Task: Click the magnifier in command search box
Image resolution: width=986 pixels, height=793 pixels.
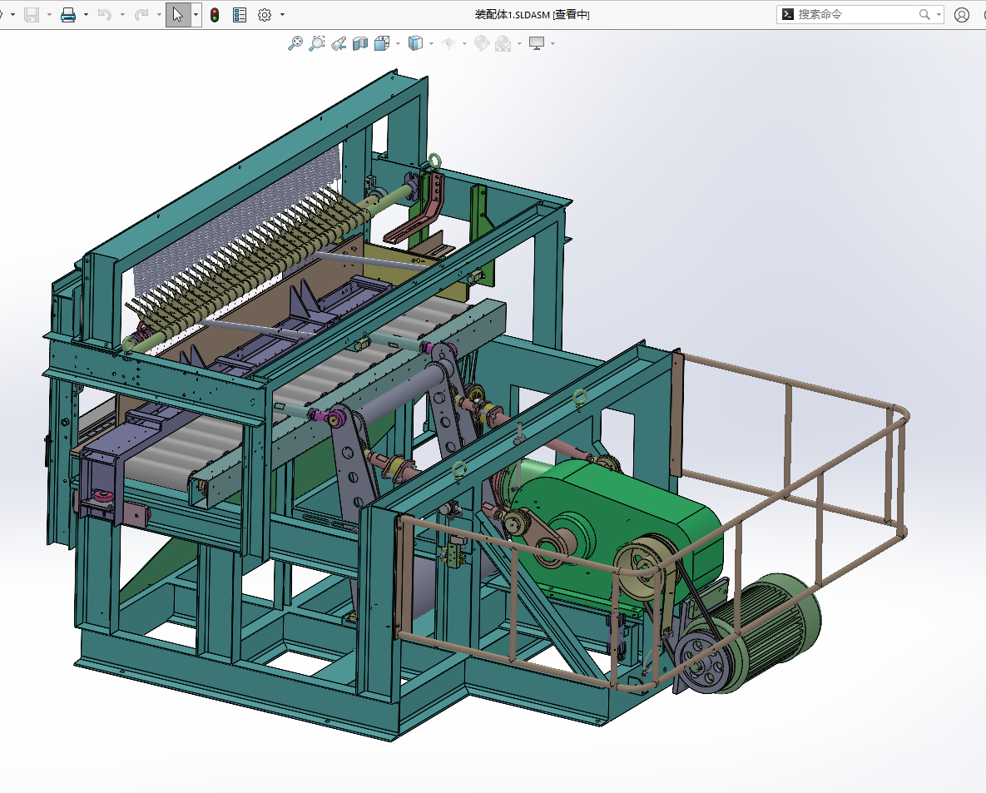Action: pyautogui.click(x=924, y=14)
